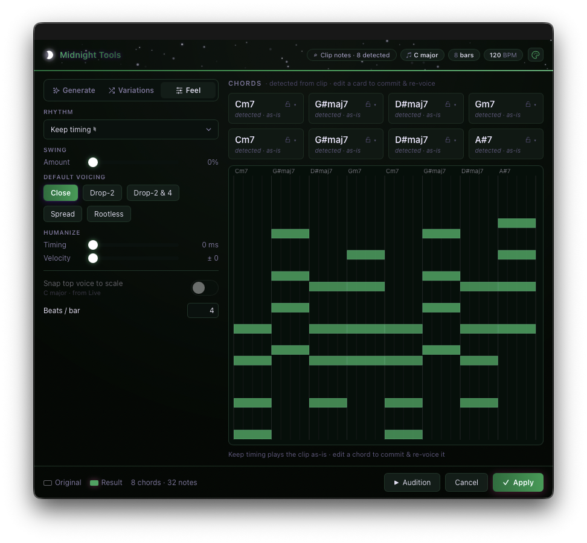This screenshot has width=587, height=543.
Task: Choose the Drop-2 voicing option
Action: (102, 193)
